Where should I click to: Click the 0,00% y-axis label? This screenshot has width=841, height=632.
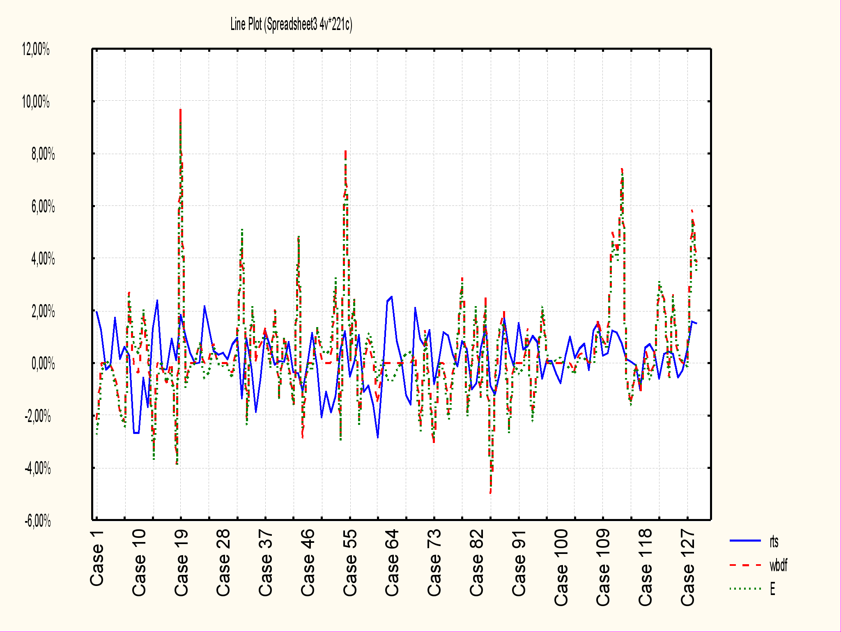pyautogui.click(x=43, y=363)
